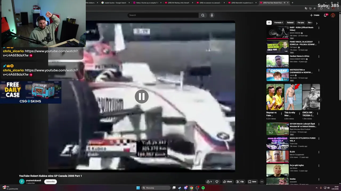This screenshot has width=341, height=191.
Task: Open This is why Max short
Action: point(293,97)
